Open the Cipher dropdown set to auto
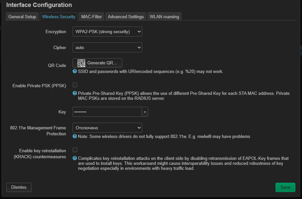The height and width of the screenshot is (199, 302). pyautogui.click(x=107, y=47)
